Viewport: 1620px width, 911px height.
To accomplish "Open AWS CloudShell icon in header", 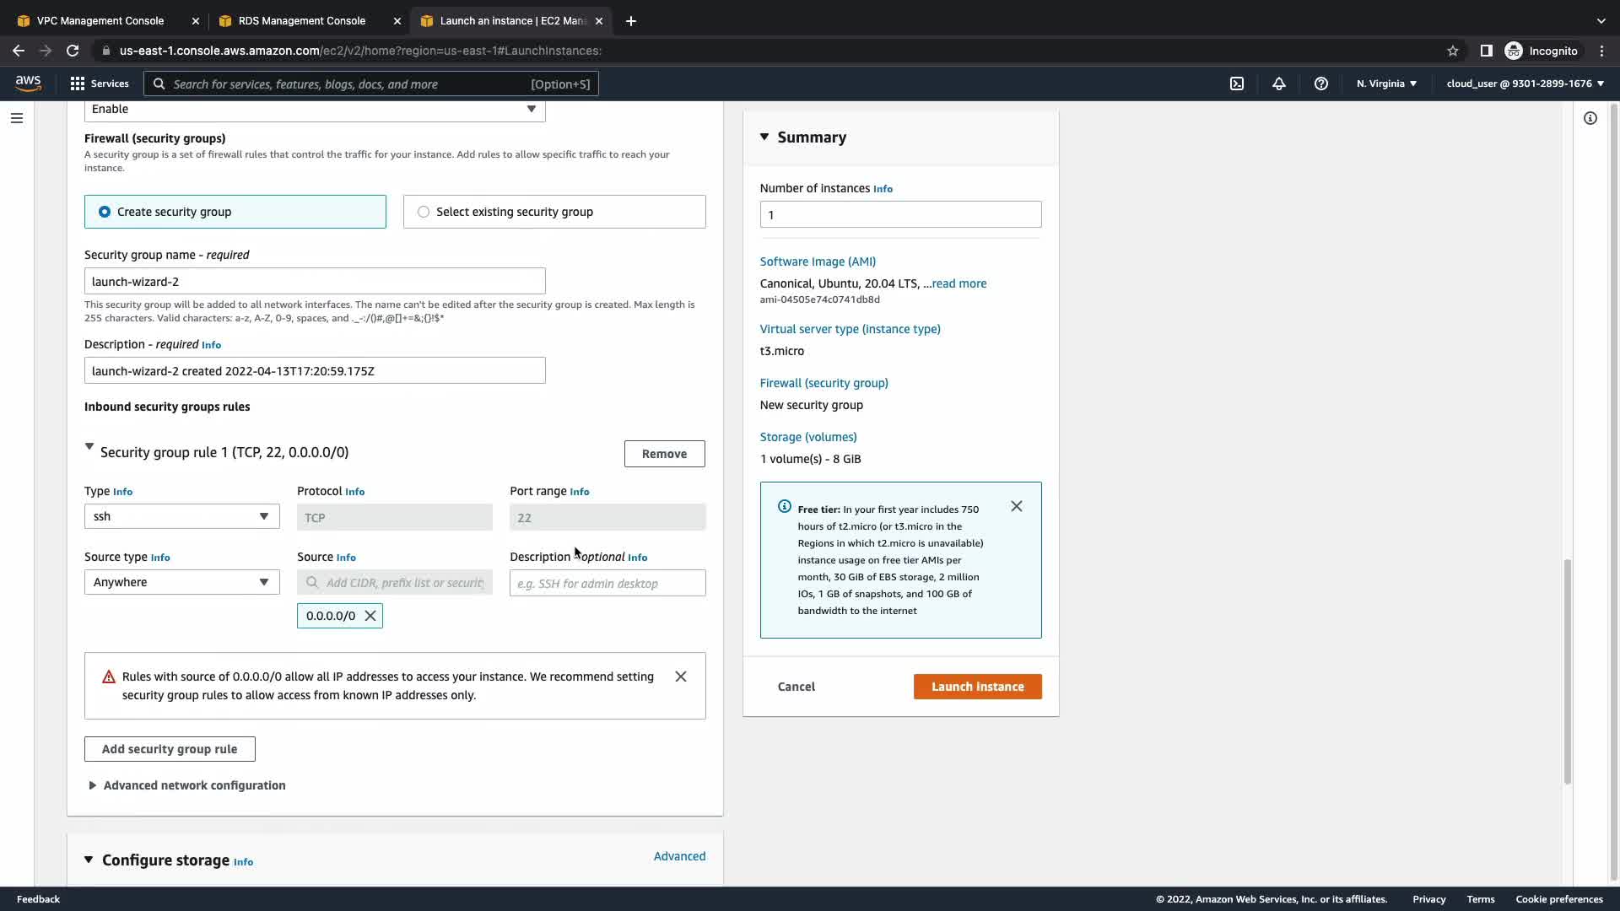I will point(1237,84).
